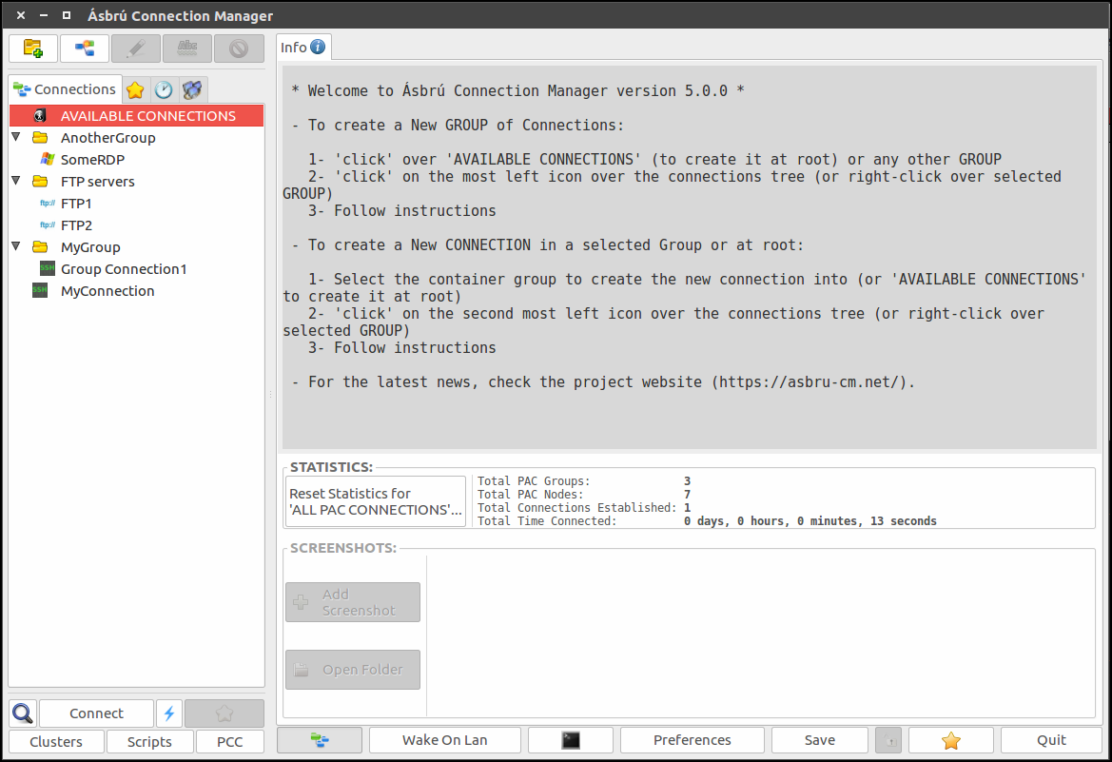
Task: Select the MyGroup folder
Action: [90, 247]
